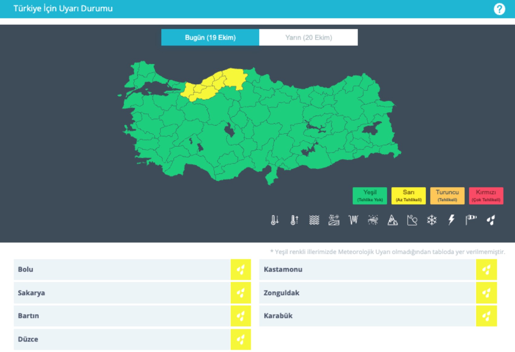Click the Kırmızı (Çok Tehlikeli) legend swatch
This screenshot has width=515, height=352.
point(486,196)
